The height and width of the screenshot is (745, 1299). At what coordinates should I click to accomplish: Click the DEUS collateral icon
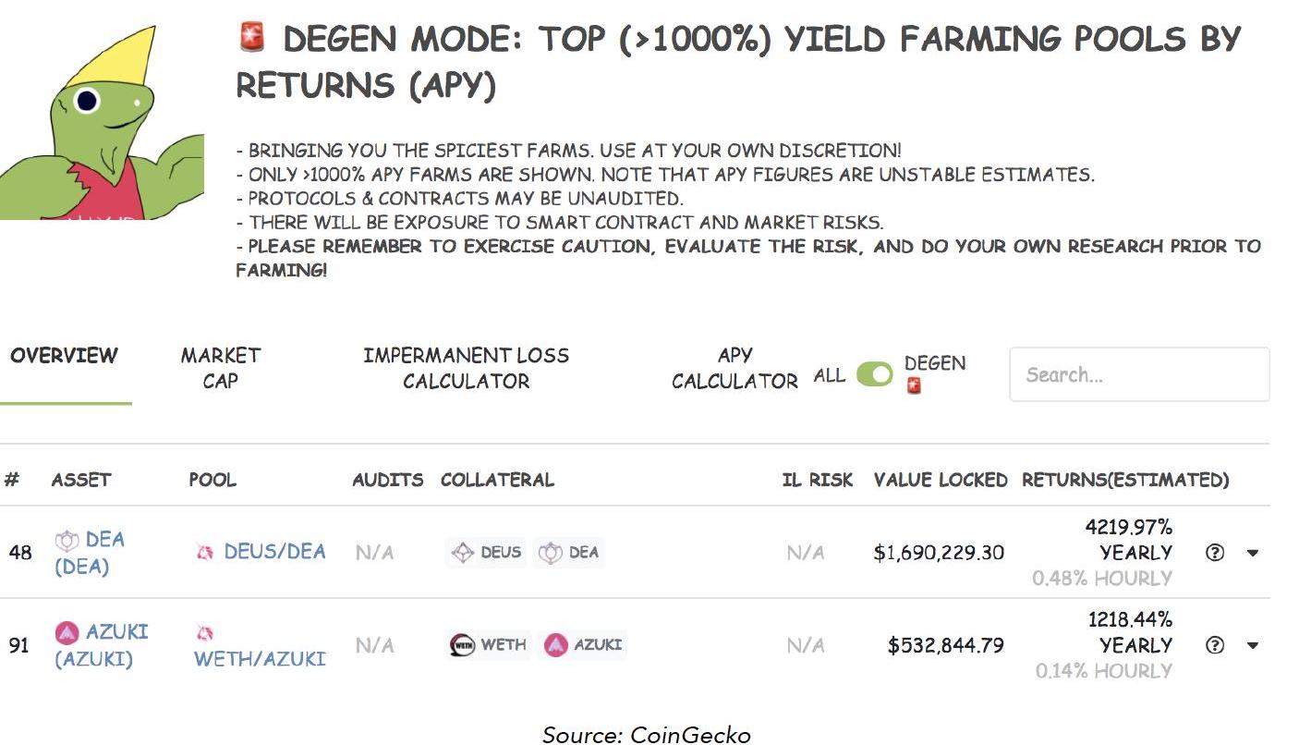463,553
